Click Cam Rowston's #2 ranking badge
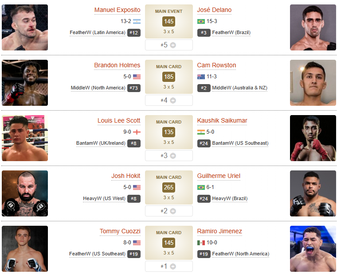 (204, 88)
